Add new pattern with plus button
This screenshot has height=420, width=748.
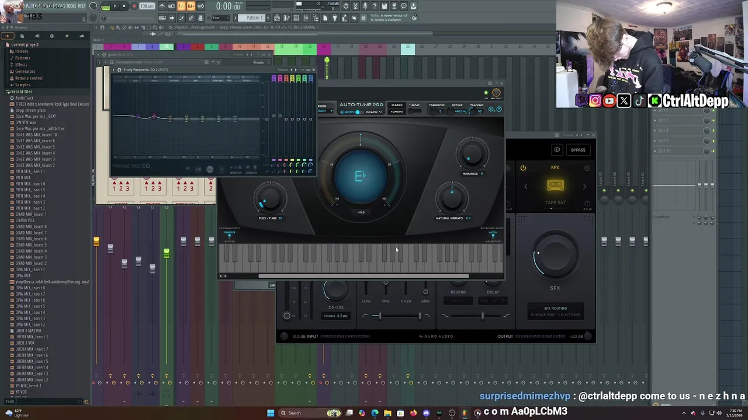point(268,18)
